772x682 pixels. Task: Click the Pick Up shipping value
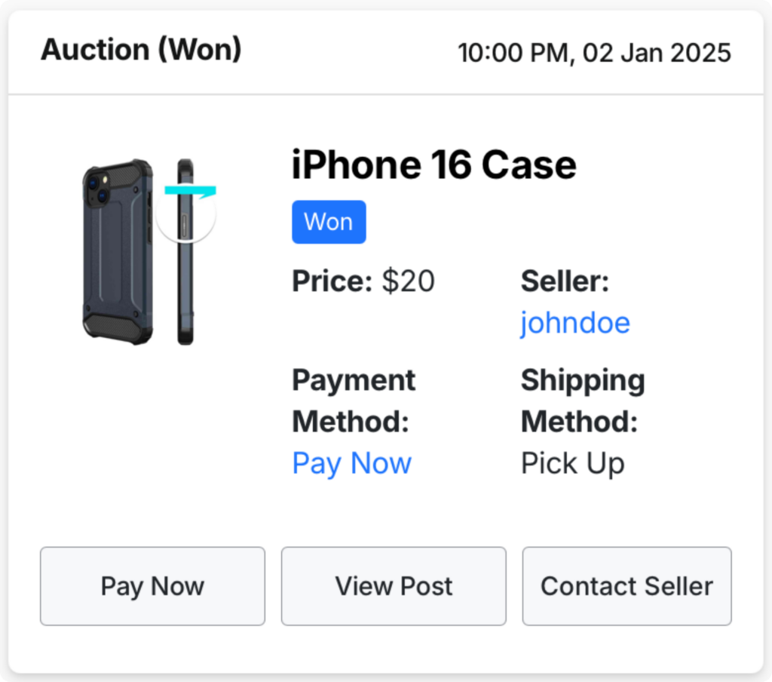pyautogui.click(x=573, y=463)
